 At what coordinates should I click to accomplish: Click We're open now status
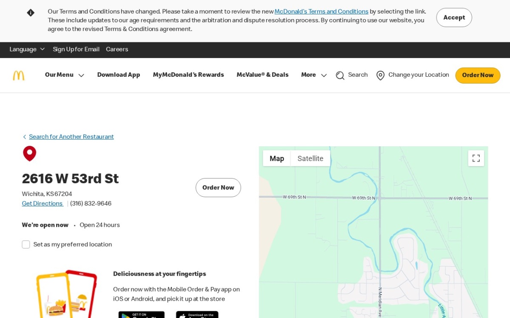pos(45,225)
